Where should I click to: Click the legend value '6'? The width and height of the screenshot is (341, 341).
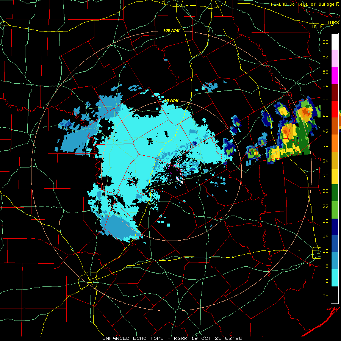coord(327,266)
